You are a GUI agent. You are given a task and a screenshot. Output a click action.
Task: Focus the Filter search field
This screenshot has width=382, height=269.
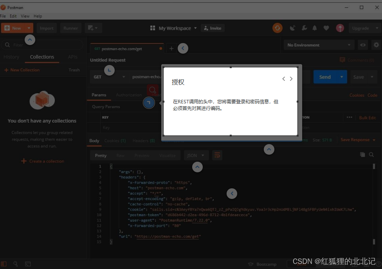(43, 45)
